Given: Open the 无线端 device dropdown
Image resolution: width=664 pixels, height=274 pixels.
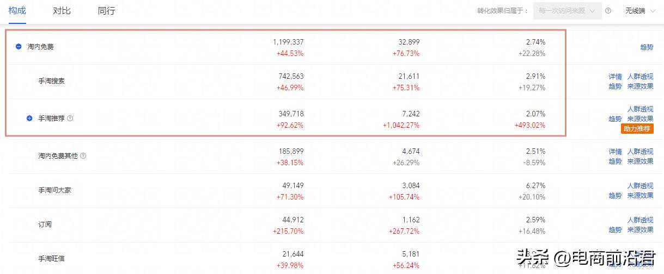Looking at the screenshot, I should 638,11.
